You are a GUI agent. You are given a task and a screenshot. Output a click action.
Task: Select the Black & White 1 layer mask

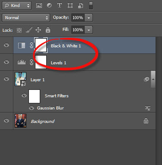(41, 45)
